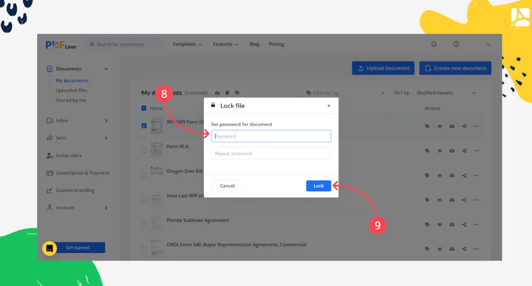Click the blue Lock button
The width and height of the screenshot is (532, 286).
tap(319, 186)
